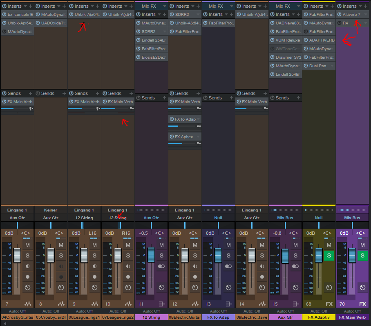The width and height of the screenshot is (371, 326).
Task: Open the channel editor for the 12 String bus
Action: (161, 288)
